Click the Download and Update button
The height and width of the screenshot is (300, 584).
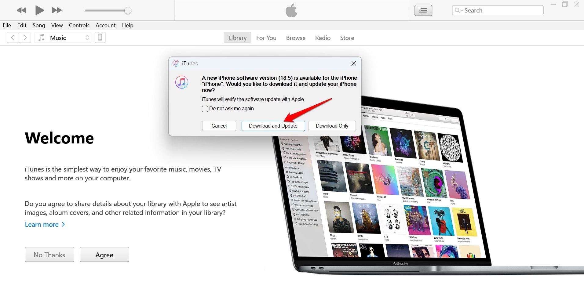(273, 126)
